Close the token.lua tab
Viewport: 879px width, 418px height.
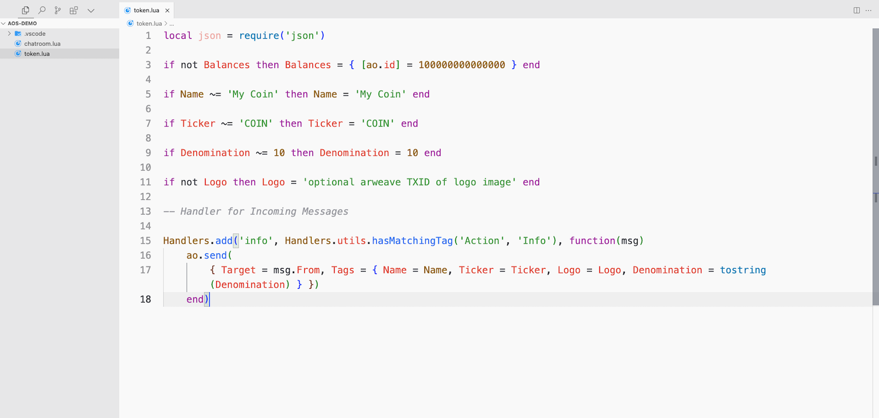[x=167, y=10]
